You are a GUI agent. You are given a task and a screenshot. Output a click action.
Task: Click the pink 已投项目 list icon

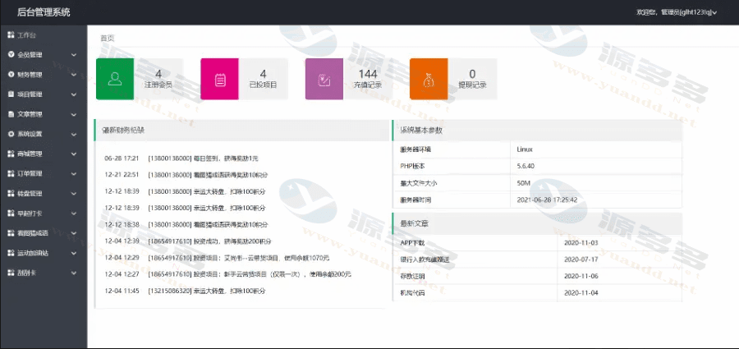[x=219, y=79]
